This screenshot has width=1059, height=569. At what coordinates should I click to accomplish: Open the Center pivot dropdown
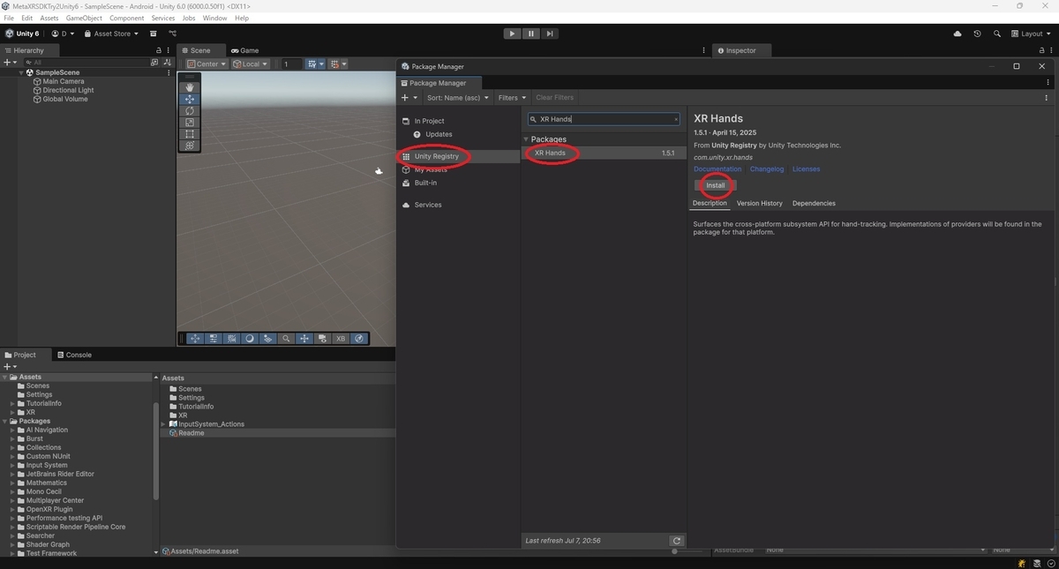pyautogui.click(x=205, y=64)
